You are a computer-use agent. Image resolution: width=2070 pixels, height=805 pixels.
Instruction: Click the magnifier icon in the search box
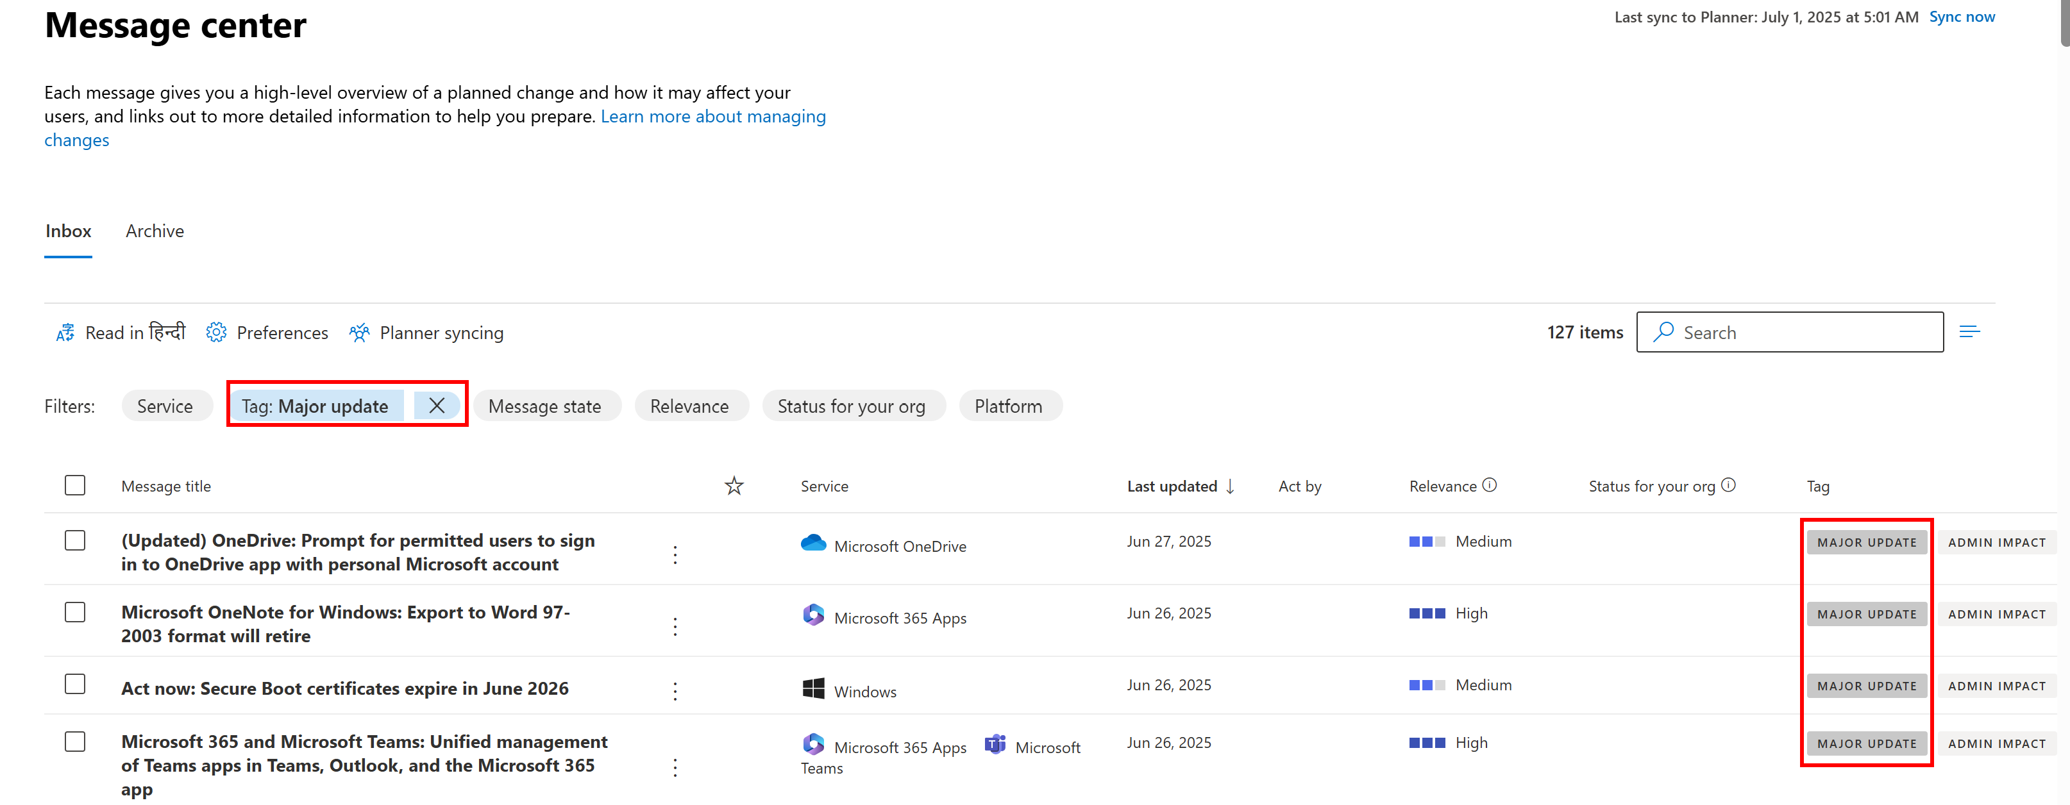(x=1663, y=332)
